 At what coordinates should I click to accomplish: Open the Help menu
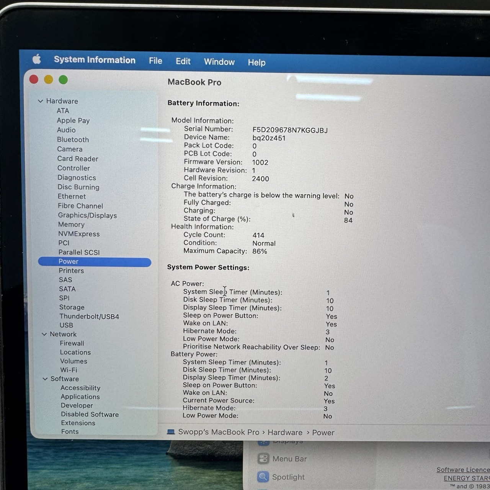[256, 62]
